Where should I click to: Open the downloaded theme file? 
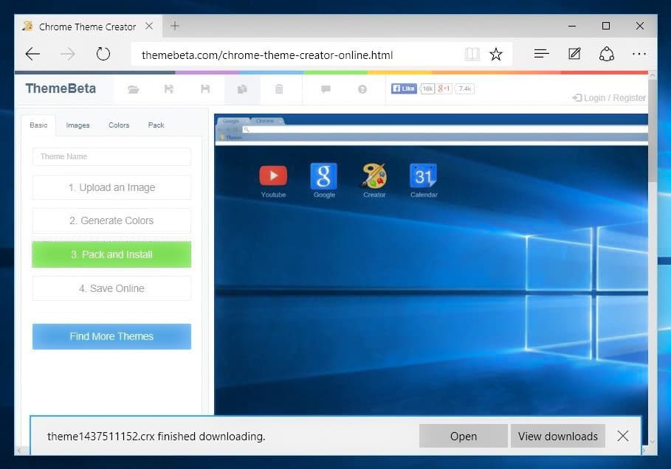pos(463,436)
